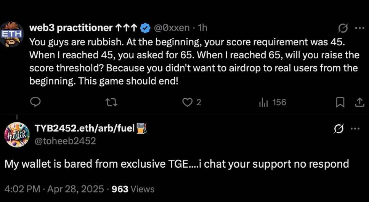Click the 4:02 PM Apr 28, 2025 timestamp
369x202 pixels.
[54, 189]
